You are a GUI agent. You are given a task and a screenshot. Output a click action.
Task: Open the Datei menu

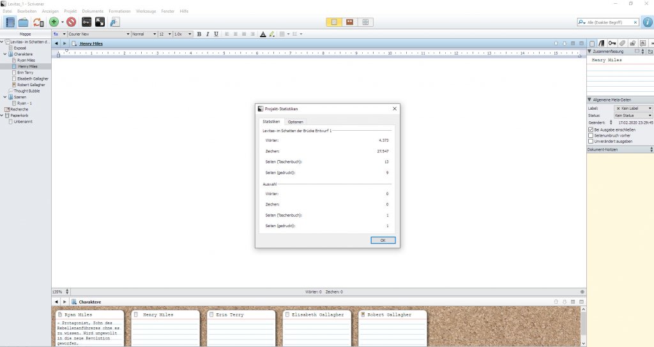[8, 11]
